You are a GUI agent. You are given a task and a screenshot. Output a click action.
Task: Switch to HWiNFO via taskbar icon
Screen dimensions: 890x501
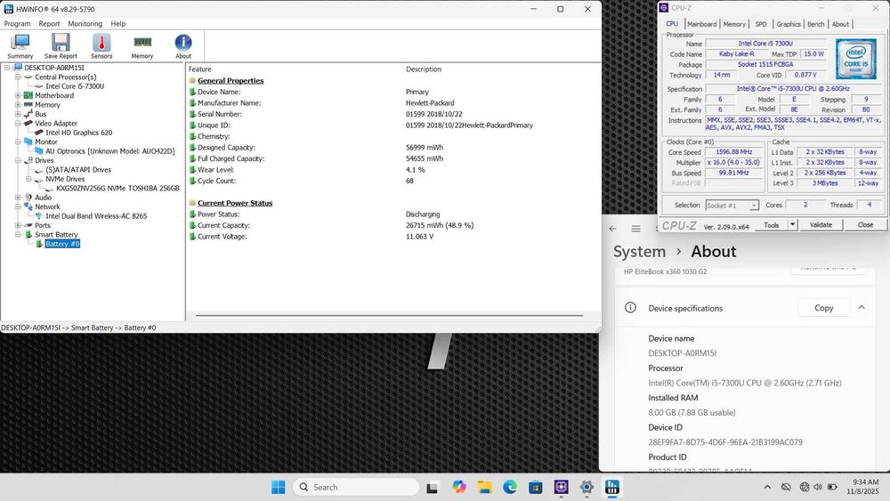tap(612, 487)
